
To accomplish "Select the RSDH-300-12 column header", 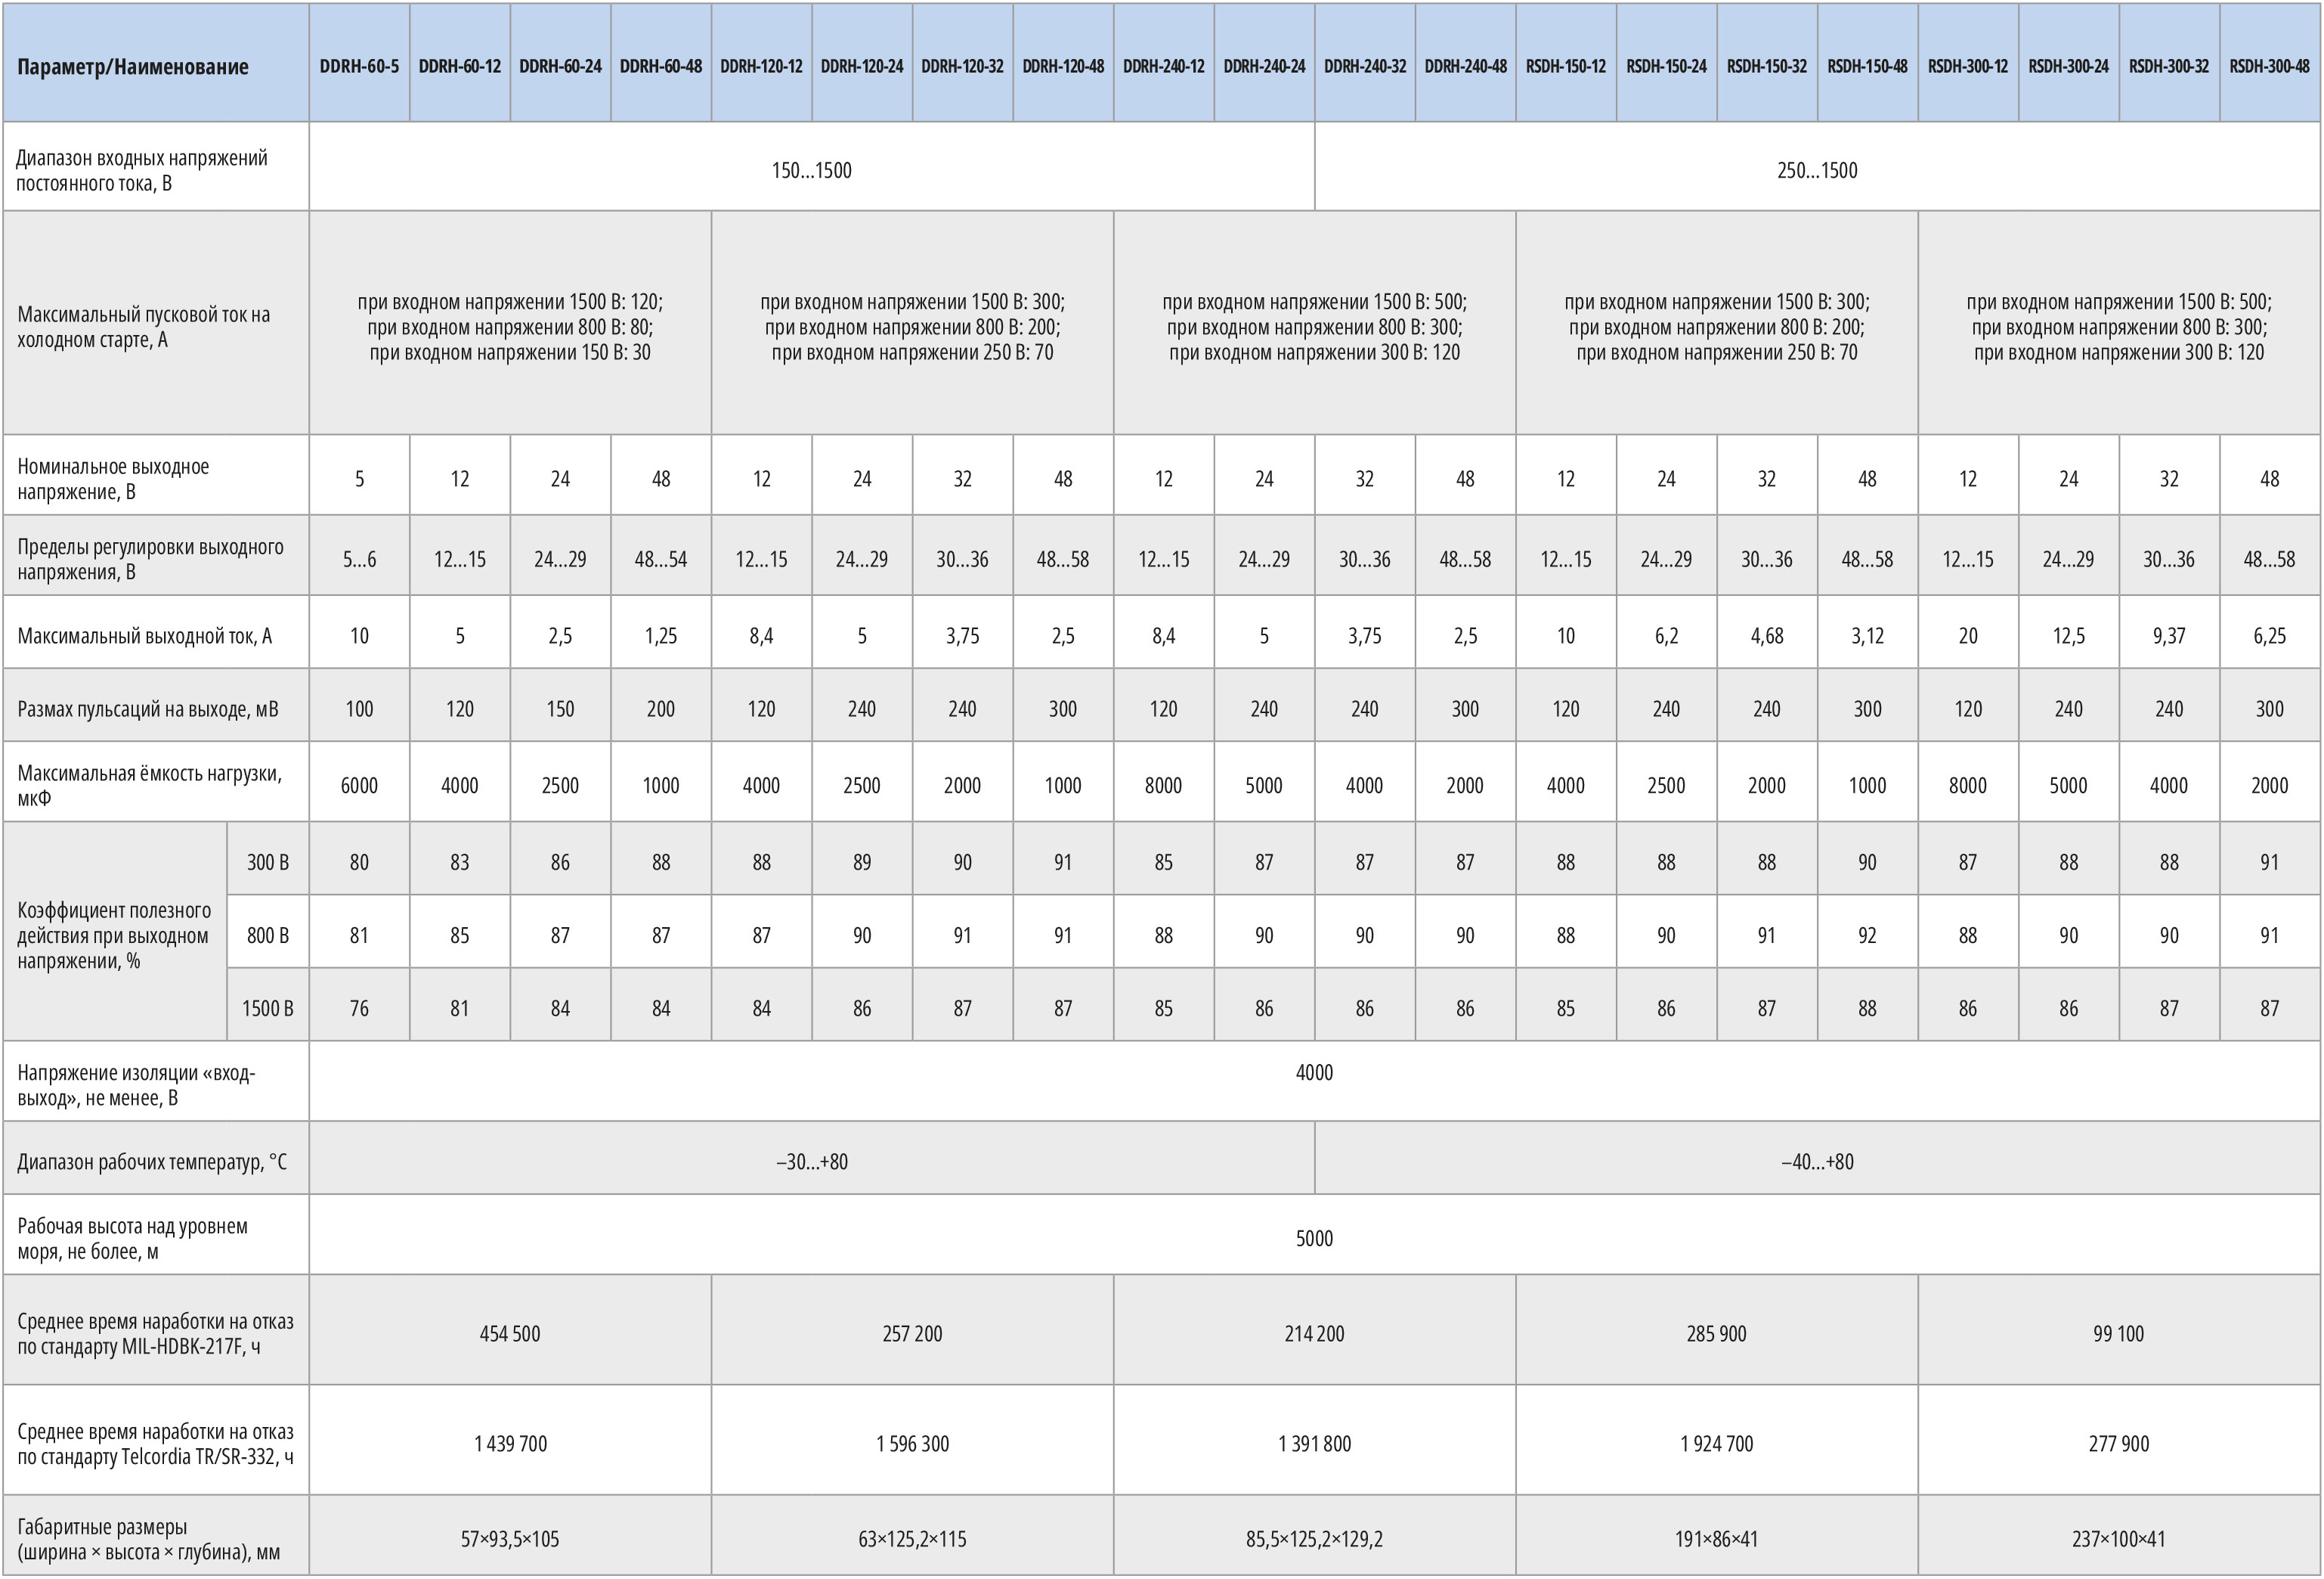I will pyautogui.click(x=1968, y=62).
